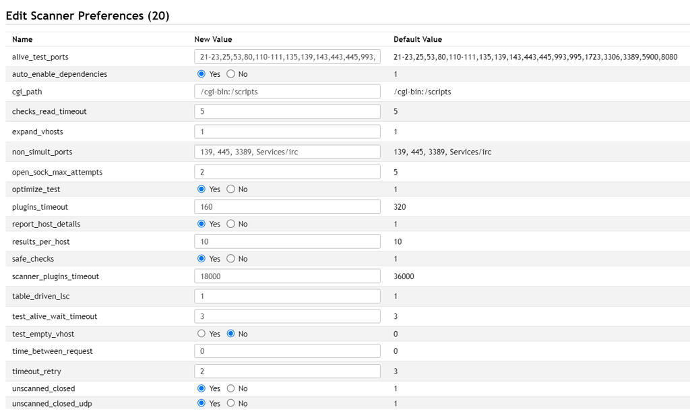Click the cgi_path value box

(286, 91)
